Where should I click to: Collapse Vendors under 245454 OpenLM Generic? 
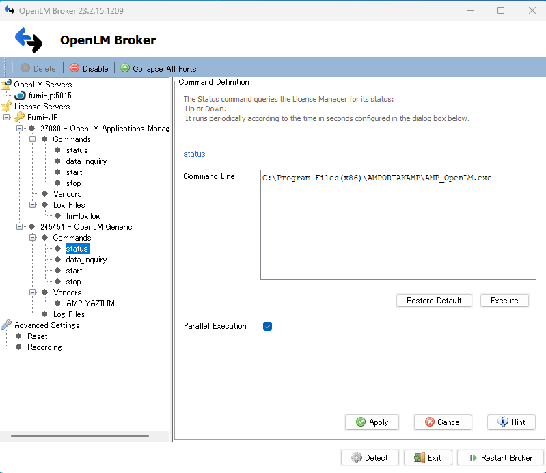click(33, 293)
